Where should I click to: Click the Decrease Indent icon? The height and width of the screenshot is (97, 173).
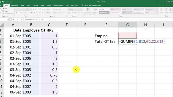pyautogui.click(x=48, y=13)
